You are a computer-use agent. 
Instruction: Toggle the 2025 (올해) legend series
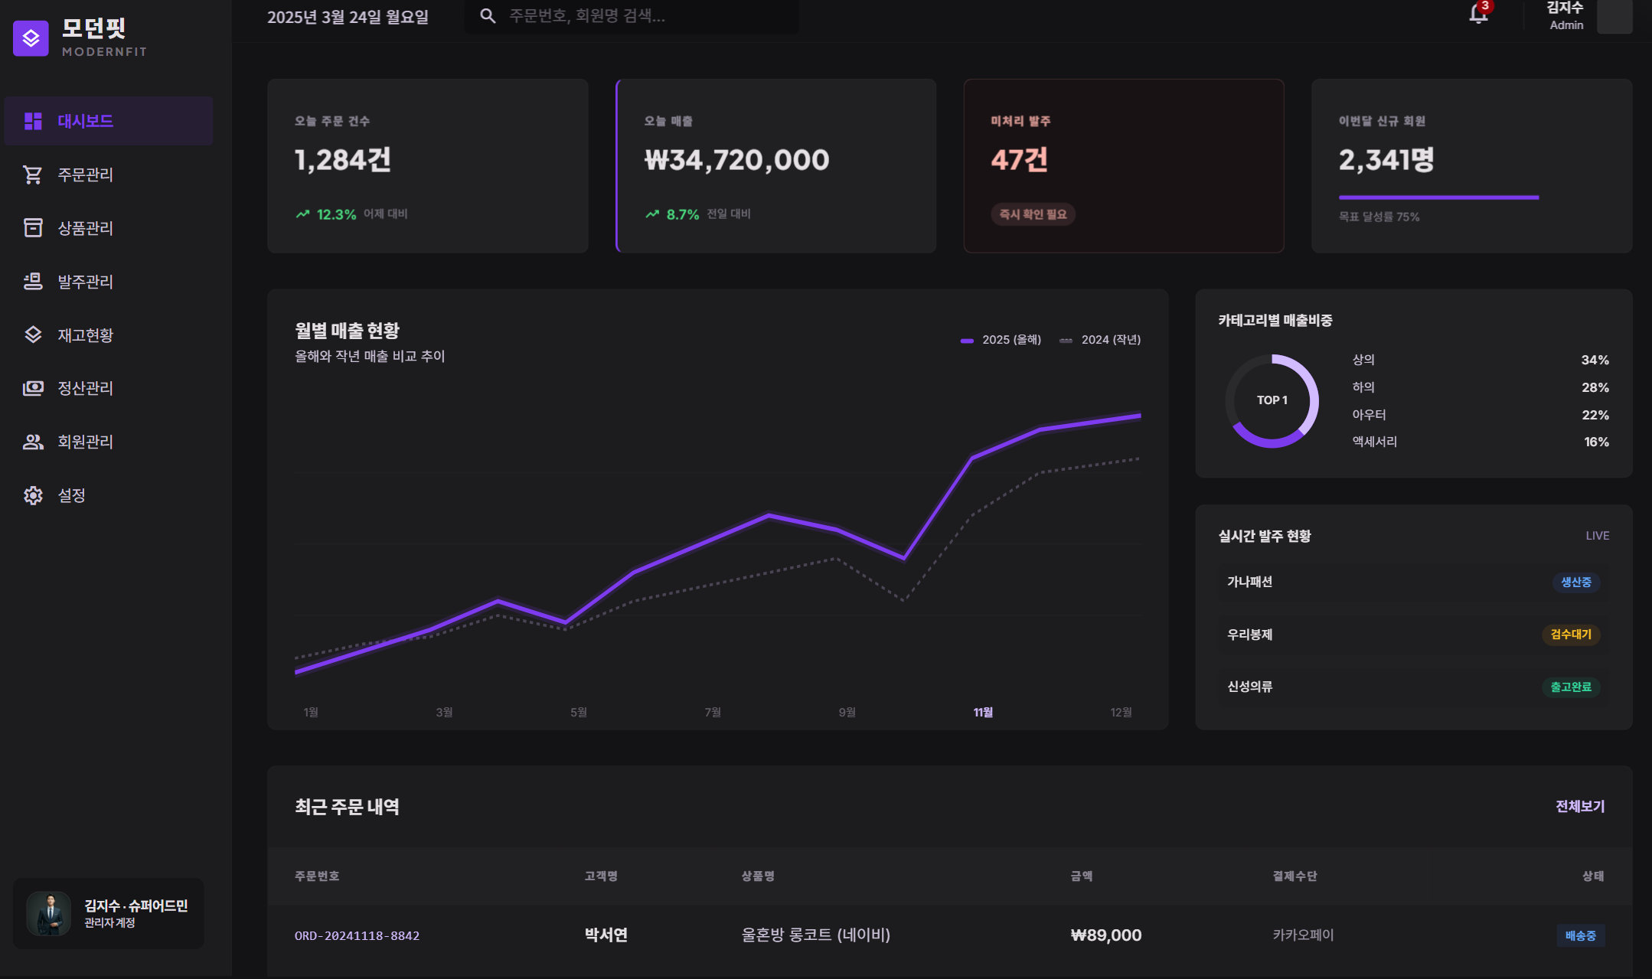click(1001, 340)
